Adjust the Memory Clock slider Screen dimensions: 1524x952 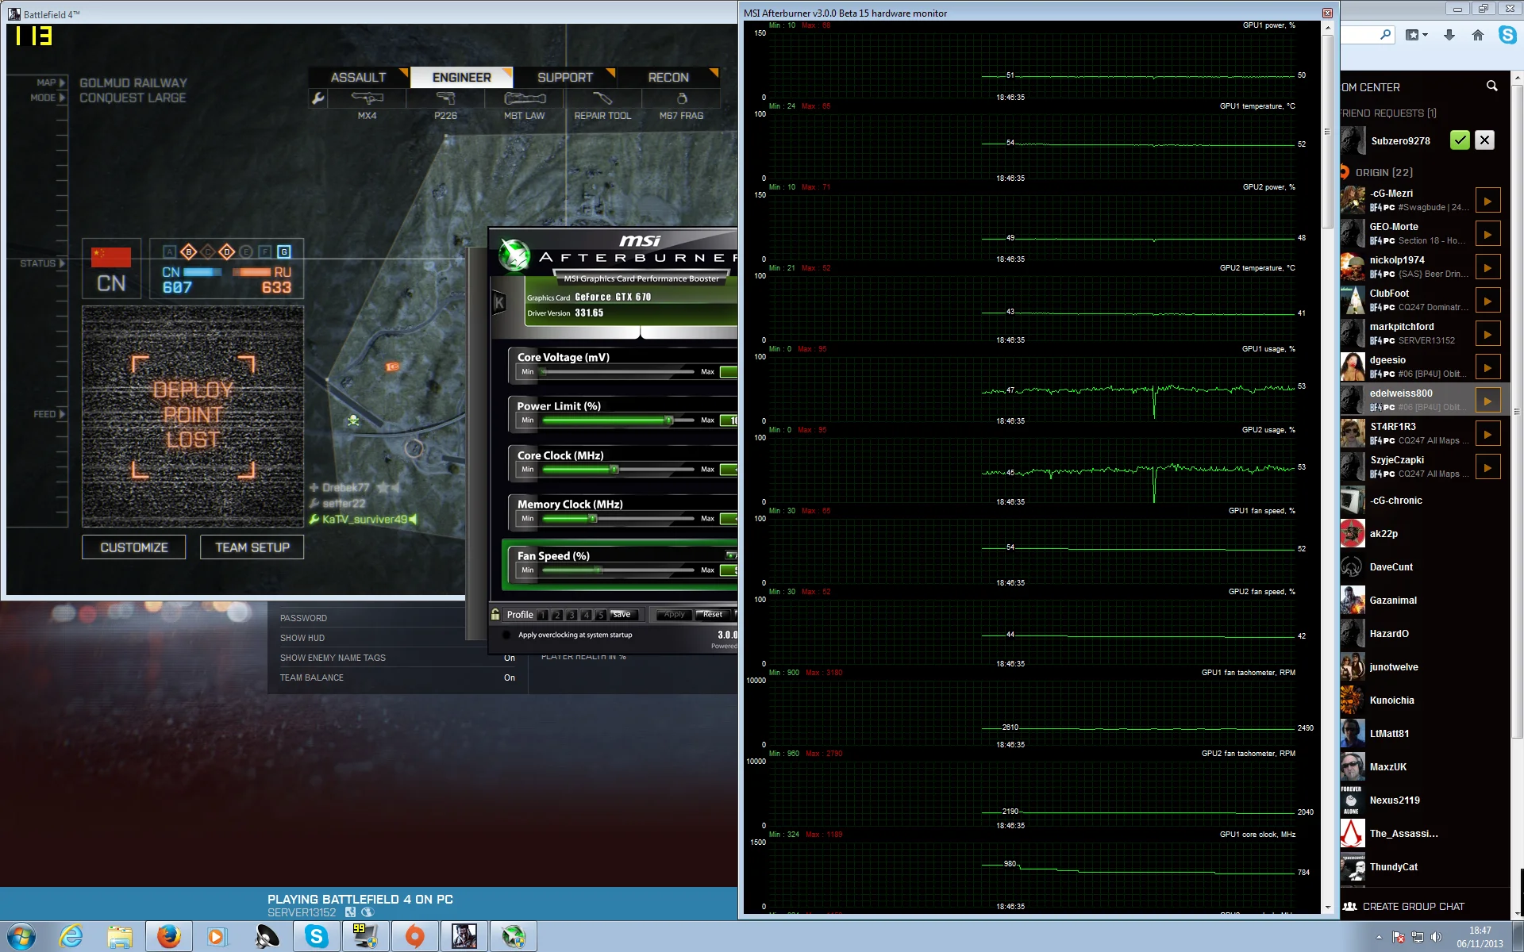[x=619, y=518]
